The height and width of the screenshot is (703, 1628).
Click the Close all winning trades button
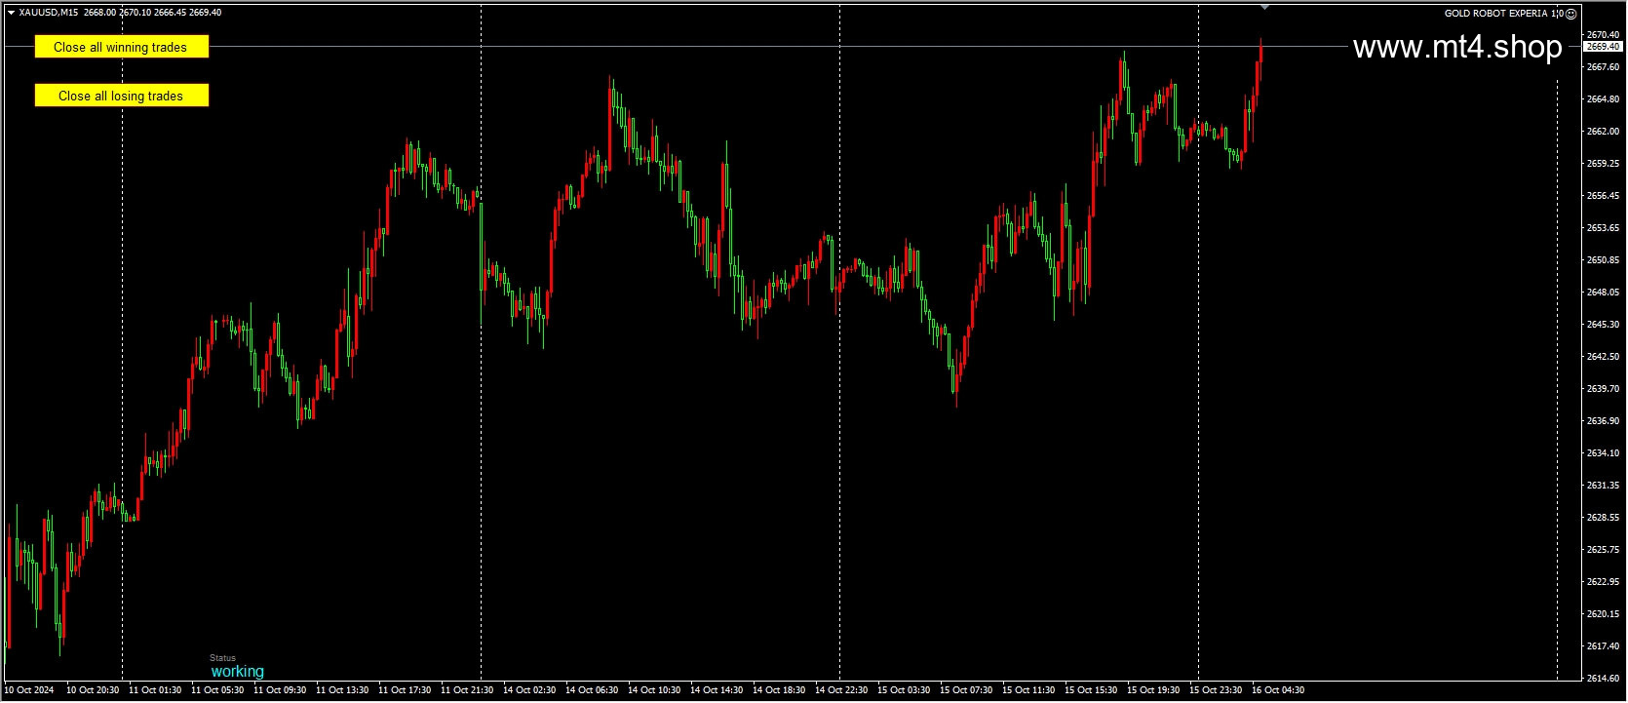pos(122,47)
